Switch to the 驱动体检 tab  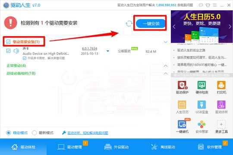[x=23, y=147]
